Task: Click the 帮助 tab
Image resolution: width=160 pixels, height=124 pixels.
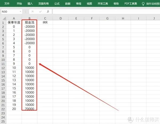Action: point(116,4)
